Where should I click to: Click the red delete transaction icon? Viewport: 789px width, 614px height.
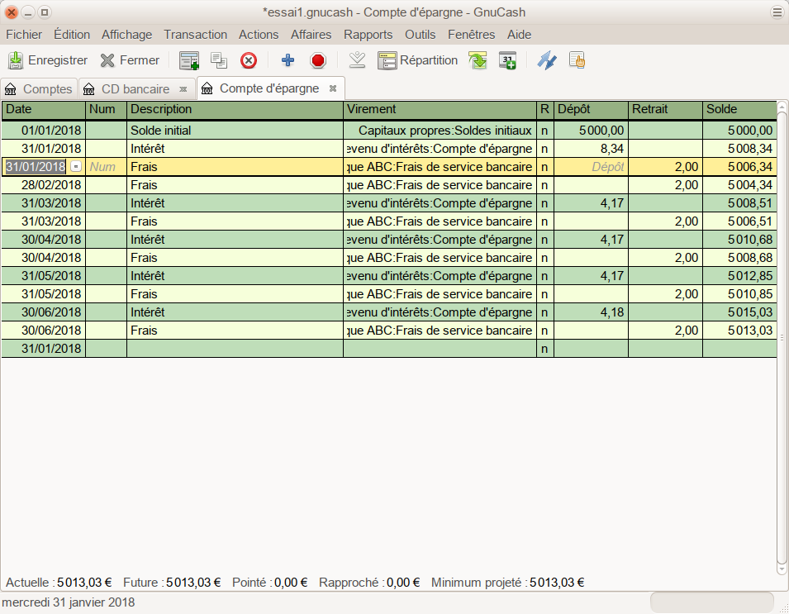pos(249,60)
